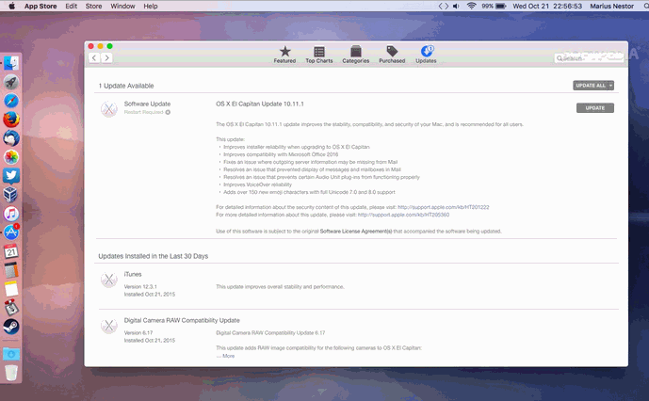The height and width of the screenshot is (401, 649).
Task: Click the Wi-Fi status icon
Action: point(471,6)
